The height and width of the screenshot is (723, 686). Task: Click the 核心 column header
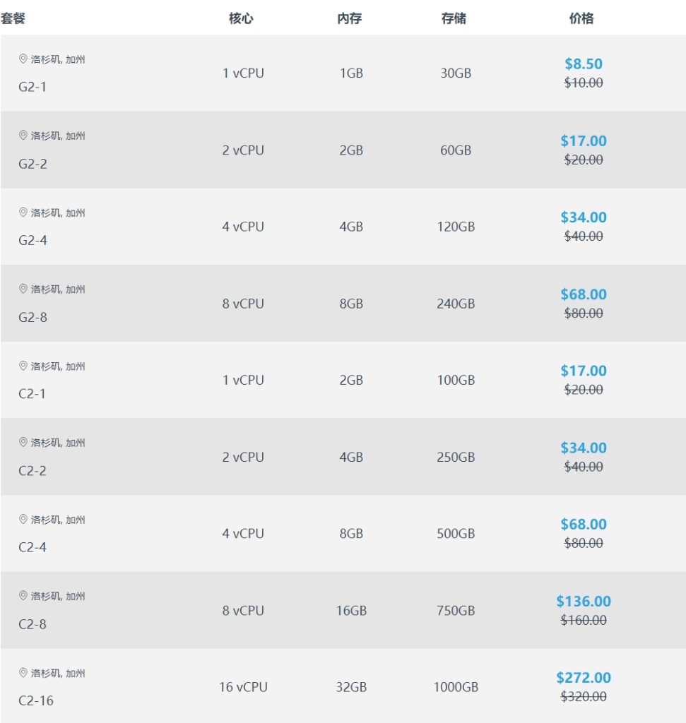click(241, 19)
